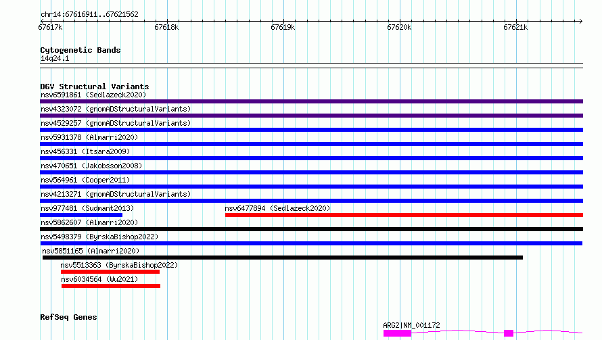Click the nsv4323072 purple variant bar
Image resolution: width=602 pixels, height=340 pixels.
point(311,116)
